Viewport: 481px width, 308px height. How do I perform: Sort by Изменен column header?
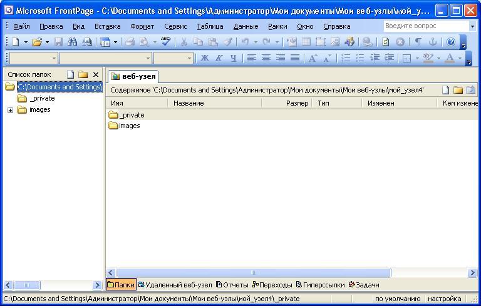click(399, 103)
